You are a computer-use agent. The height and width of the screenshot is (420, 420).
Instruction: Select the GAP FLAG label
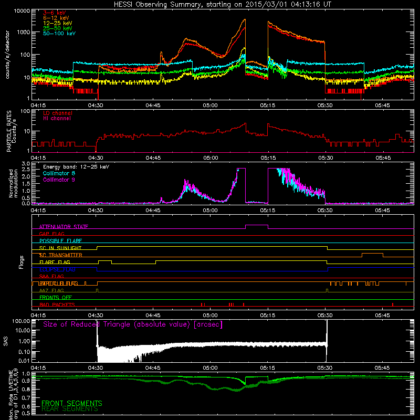coord(51,234)
